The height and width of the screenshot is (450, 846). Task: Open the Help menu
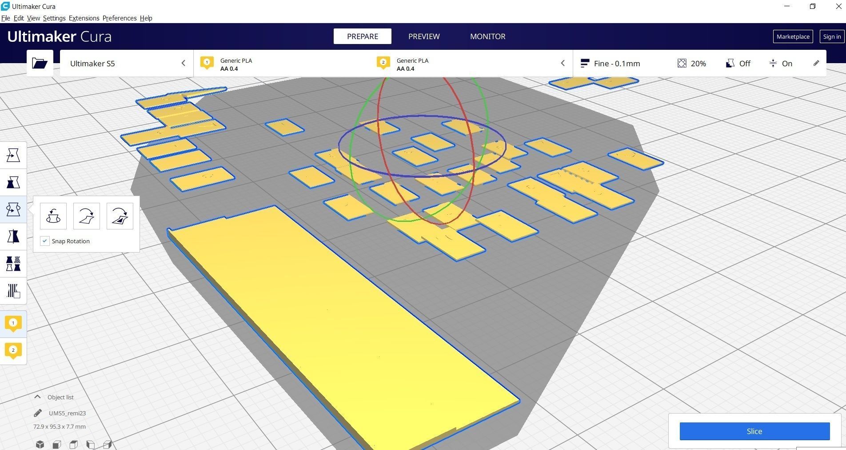[146, 18]
